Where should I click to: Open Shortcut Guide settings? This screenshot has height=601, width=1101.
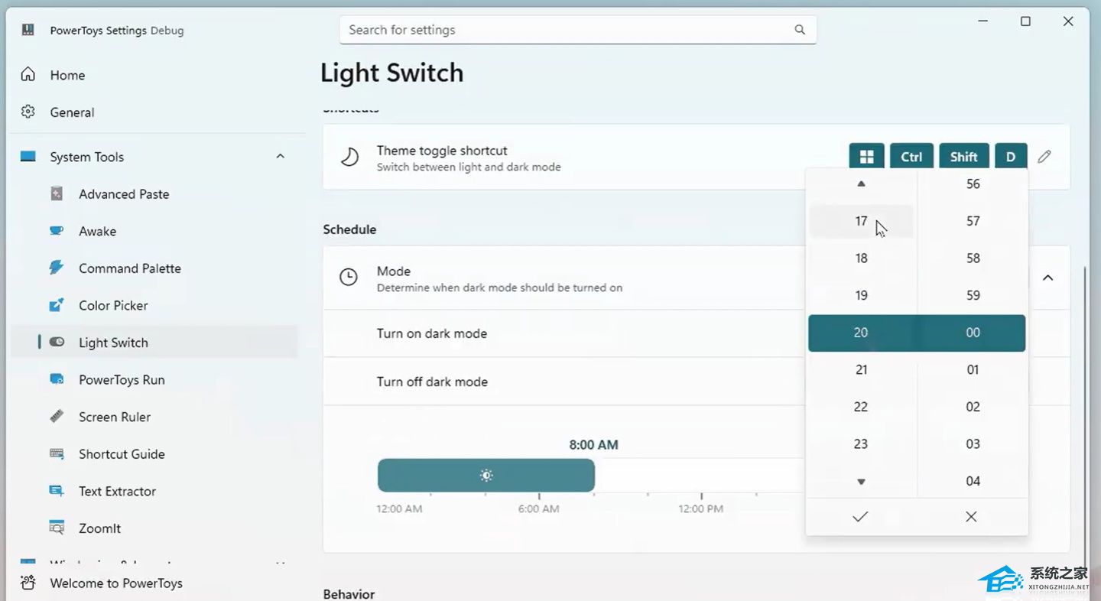[x=122, y=453]
